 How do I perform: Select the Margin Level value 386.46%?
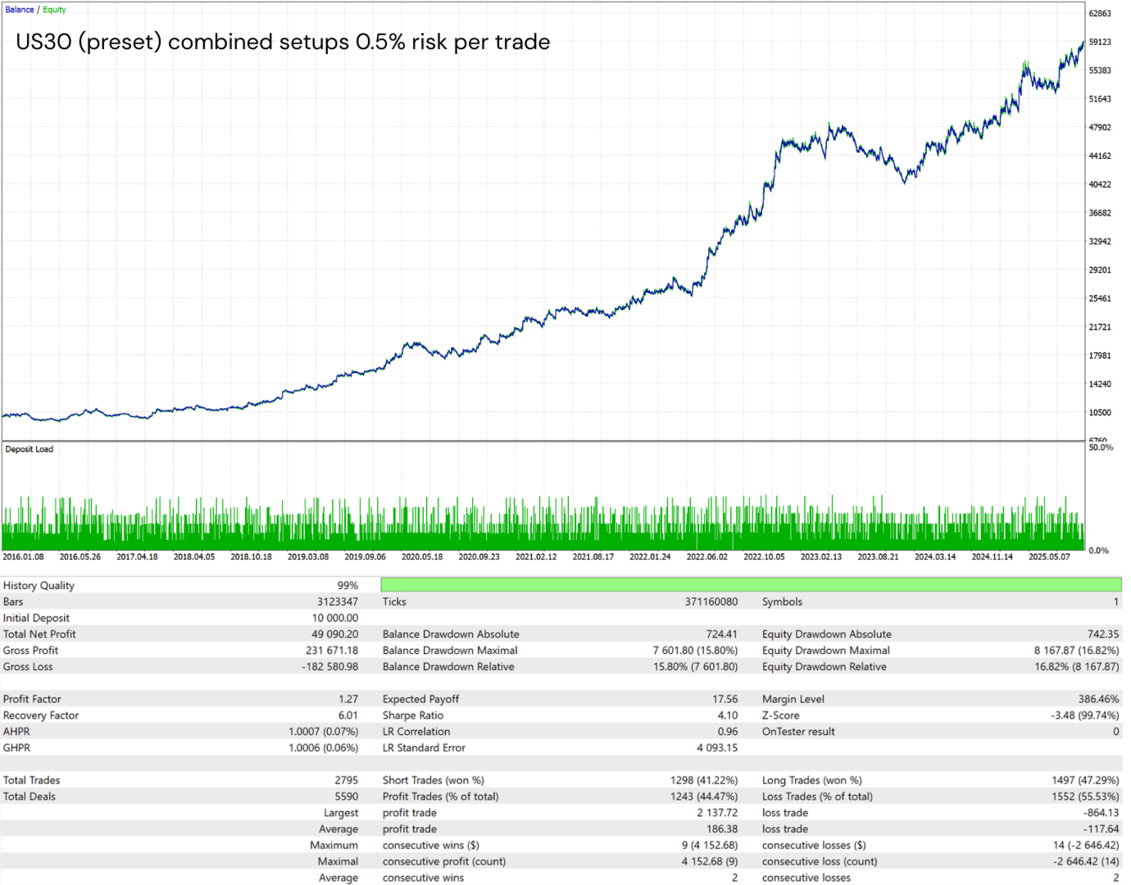pos(1098,699)
